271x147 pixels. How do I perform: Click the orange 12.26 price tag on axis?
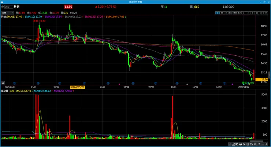(x=262, y=79)
